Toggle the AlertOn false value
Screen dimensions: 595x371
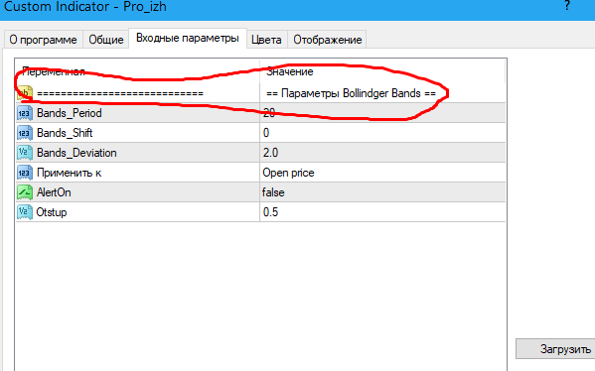(382, 192)
